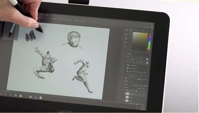Click the lock all icon in Layers panel

point(136,91)
